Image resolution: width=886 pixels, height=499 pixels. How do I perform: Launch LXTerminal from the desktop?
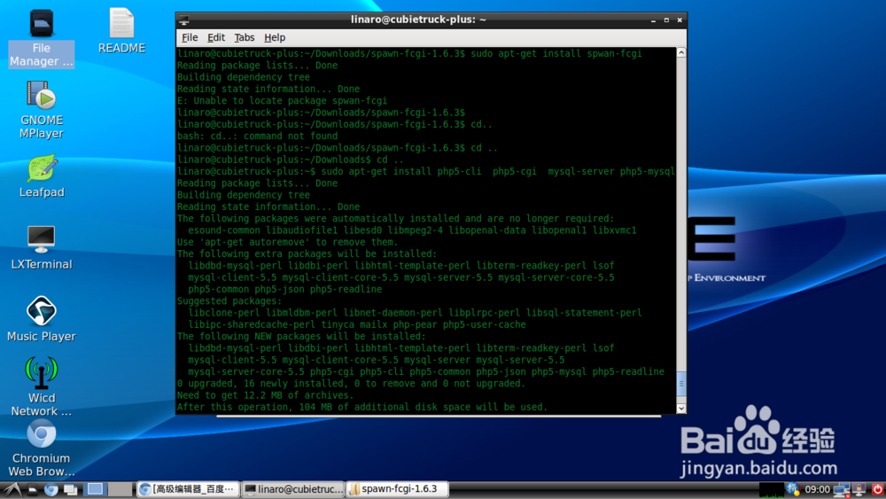(x=42, y=247)
